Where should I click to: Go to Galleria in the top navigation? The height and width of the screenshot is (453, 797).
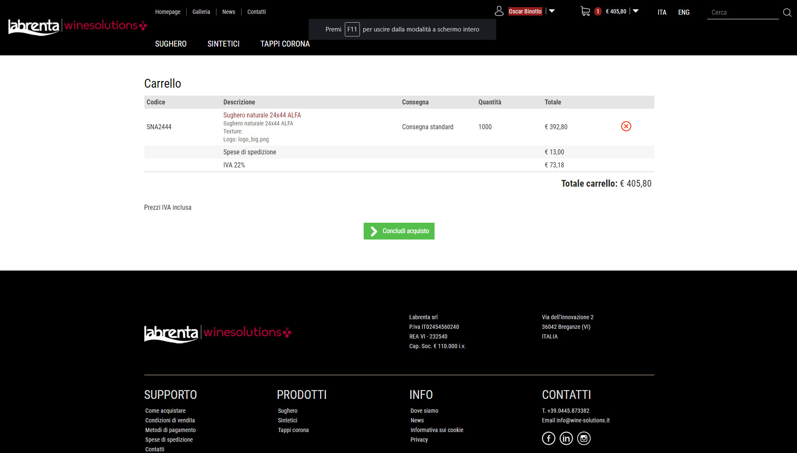[x=201, y=12]
